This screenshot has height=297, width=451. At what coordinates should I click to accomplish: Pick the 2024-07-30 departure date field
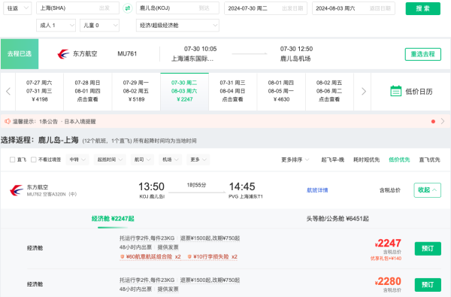click(x=265, y=8)
